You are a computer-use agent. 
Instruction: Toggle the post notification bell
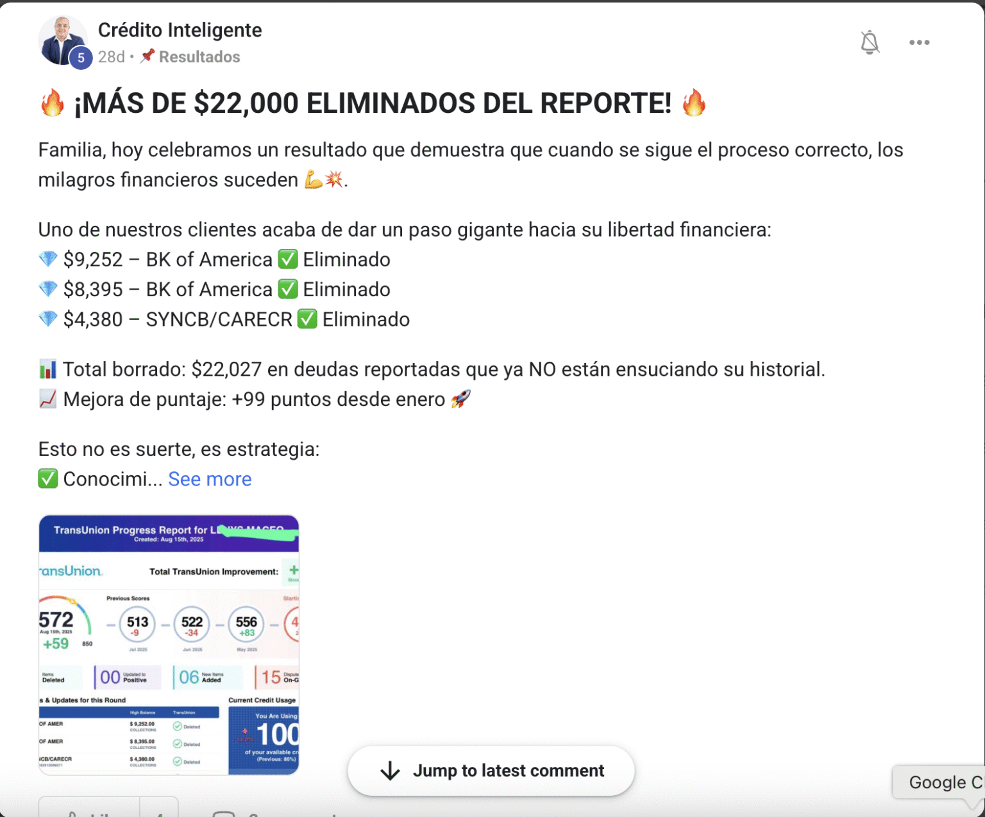point(870,42)
